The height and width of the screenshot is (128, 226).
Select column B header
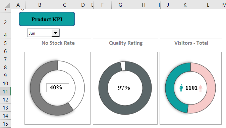(40, 5)
